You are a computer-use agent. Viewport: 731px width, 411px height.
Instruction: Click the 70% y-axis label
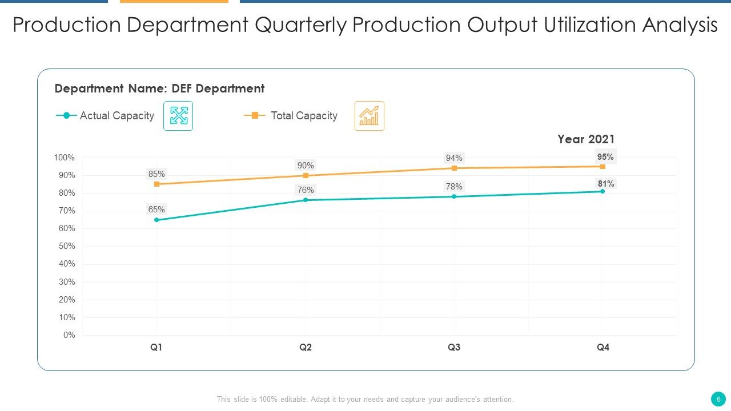pos(67,211)
